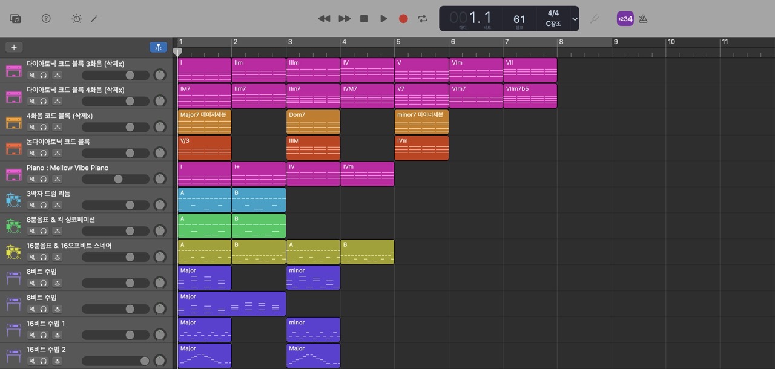Solo the 16비트 주법 1 track
Viewport: 775px width, 369px height.
pos(44,335)
